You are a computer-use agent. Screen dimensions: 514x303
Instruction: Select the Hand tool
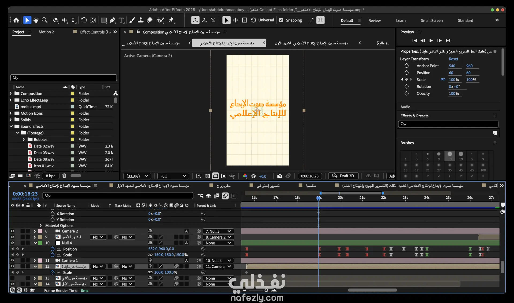[36, 20]
